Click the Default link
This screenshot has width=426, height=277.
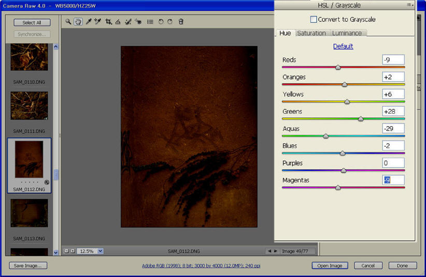tap(343, 47)
